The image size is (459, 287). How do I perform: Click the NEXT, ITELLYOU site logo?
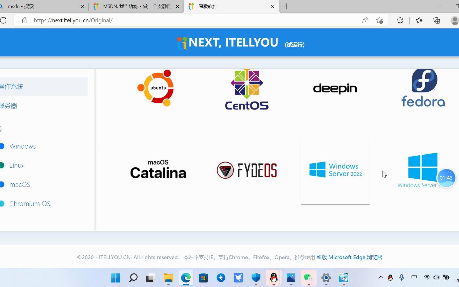point(227,43)
